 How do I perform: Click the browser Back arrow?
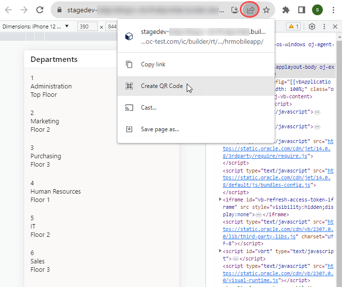(x=8, y=10)
